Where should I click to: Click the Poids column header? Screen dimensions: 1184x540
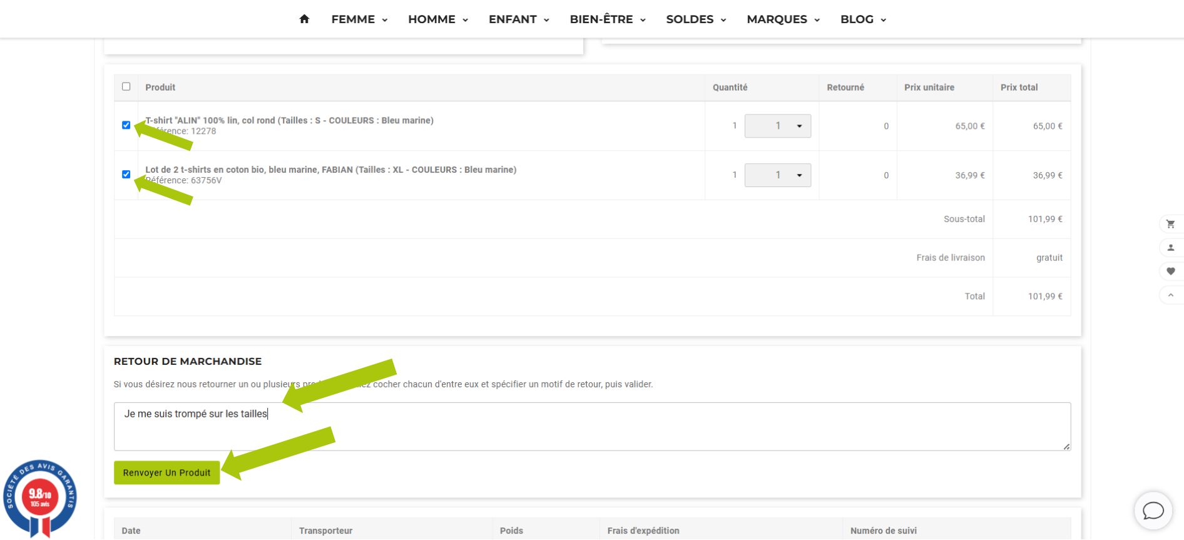click(511, 531)
